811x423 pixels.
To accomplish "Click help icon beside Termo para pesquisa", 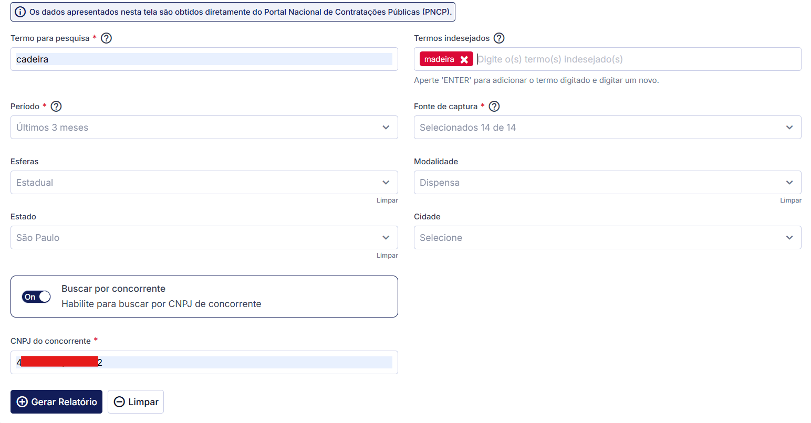I will tap(106, 38).
